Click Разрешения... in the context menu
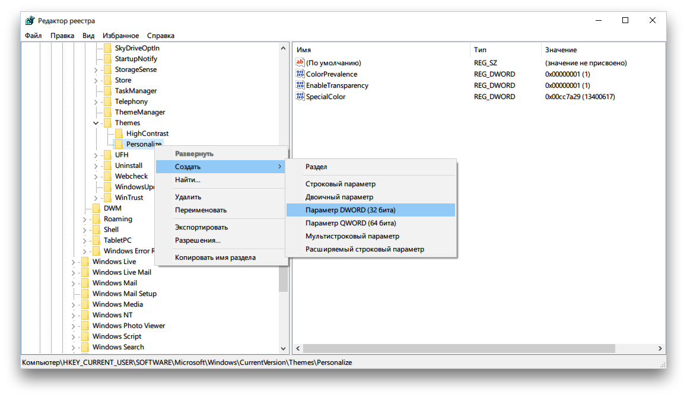The width and height of the screenshot is (687, 398). pos(220,240)
